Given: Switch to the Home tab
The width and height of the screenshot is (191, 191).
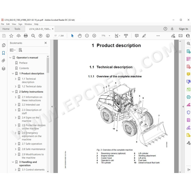Looking at the screenshot, I should (6, 29).
